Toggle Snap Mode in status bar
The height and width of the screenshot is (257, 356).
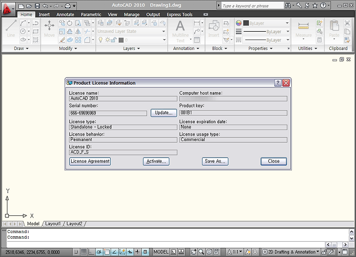click(76, 252)
